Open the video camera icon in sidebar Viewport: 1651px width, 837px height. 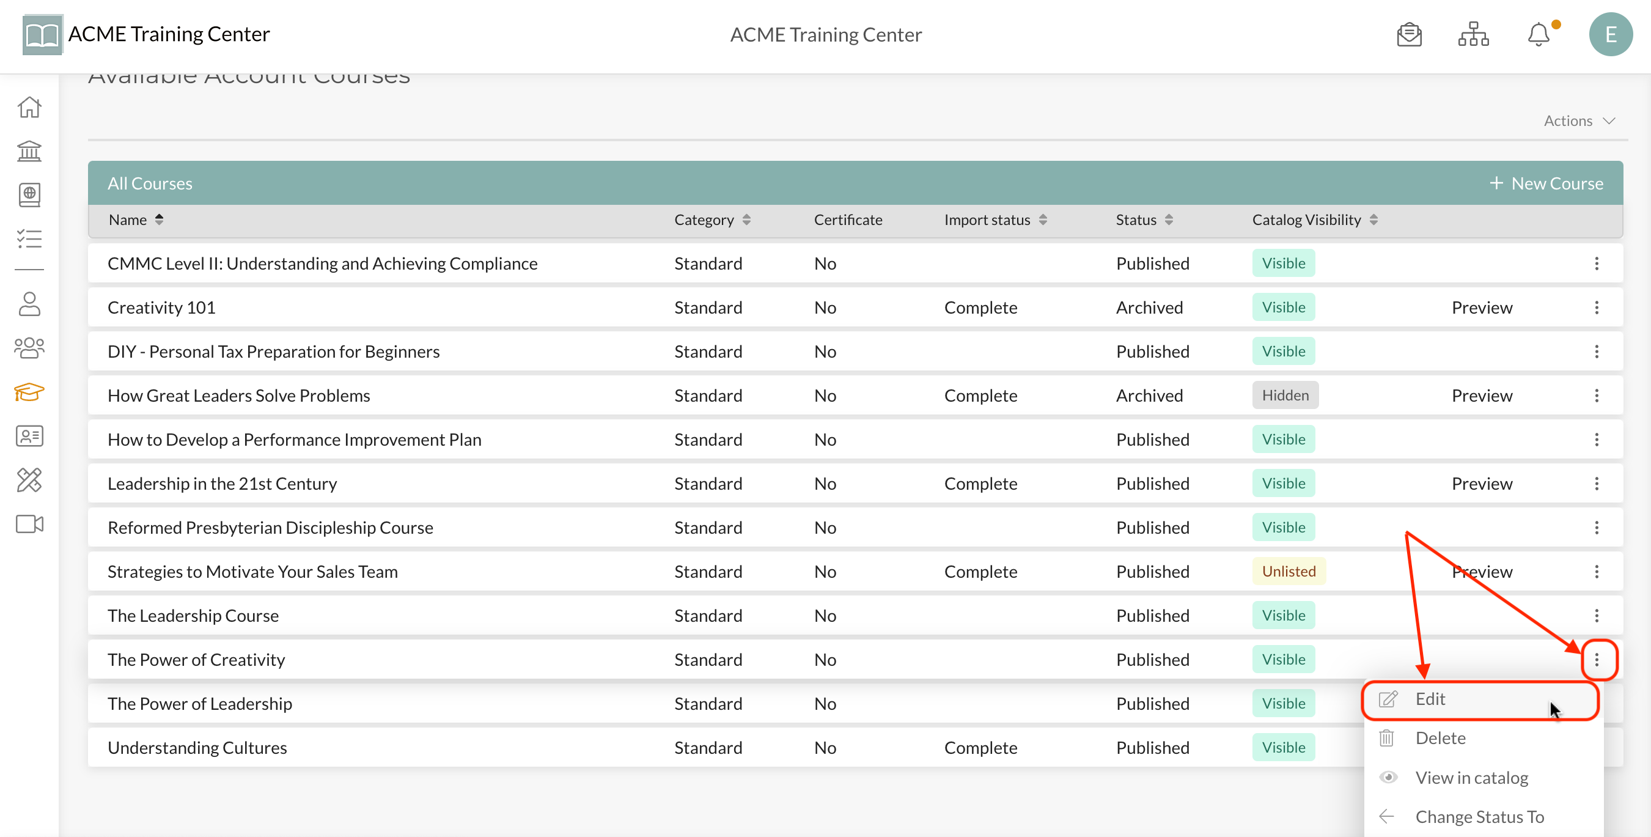(x=29, y=523)
